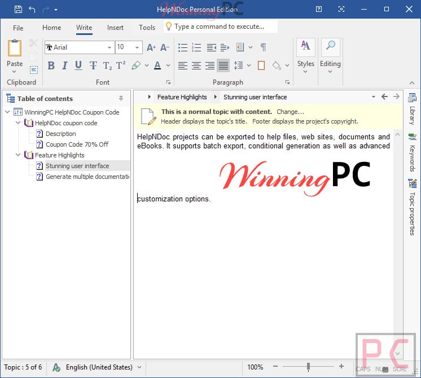Decrease font size with A- icon
Image resolution: width=421 pixels, height=378 pixels.
point(165,47)
